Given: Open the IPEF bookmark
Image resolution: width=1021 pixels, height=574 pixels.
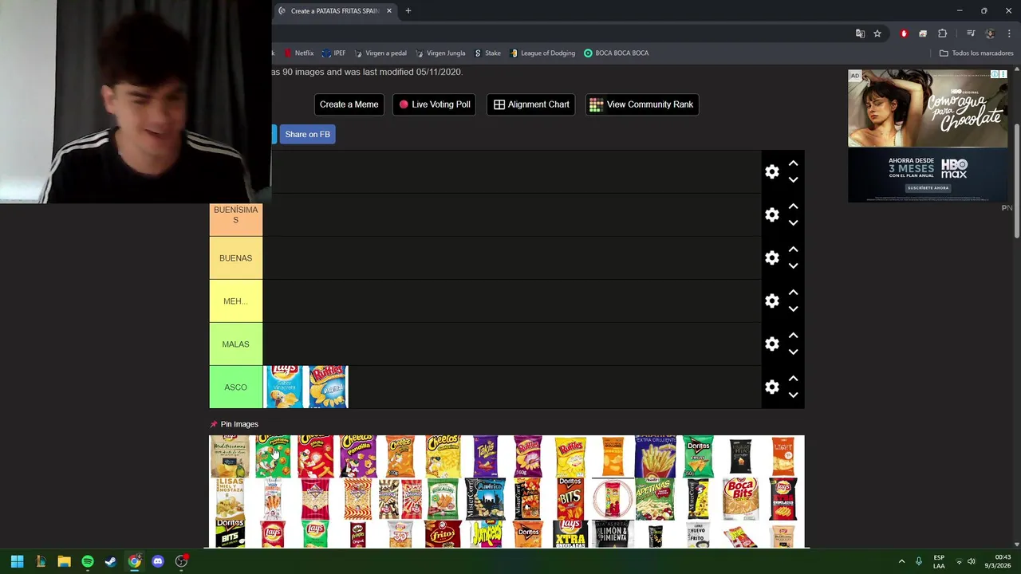Looking at the screenshot, I should coord(333,53).
